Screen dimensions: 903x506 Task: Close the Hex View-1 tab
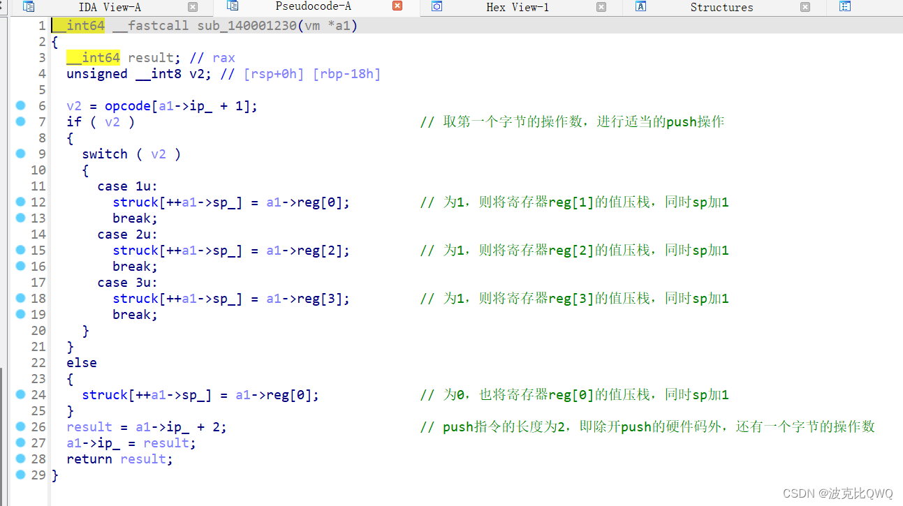[601, 7]
